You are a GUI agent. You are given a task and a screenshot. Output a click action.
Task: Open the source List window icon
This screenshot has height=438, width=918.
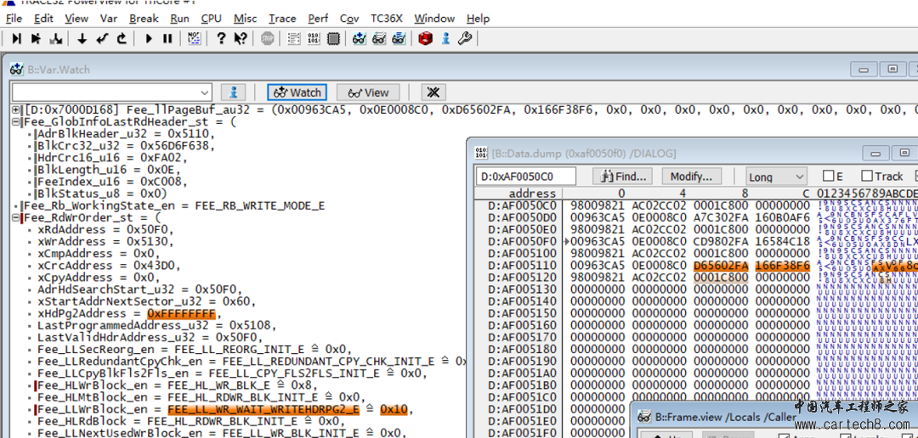(x=294, y=38)
